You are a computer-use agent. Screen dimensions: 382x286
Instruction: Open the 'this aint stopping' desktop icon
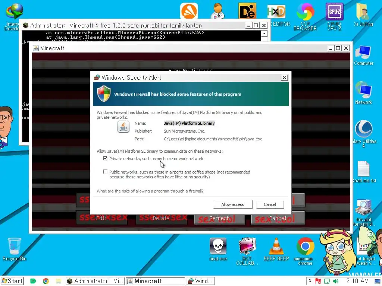click(x=364, y=213)
